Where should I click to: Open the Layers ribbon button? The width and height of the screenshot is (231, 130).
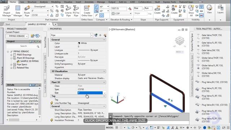[221, 9]
